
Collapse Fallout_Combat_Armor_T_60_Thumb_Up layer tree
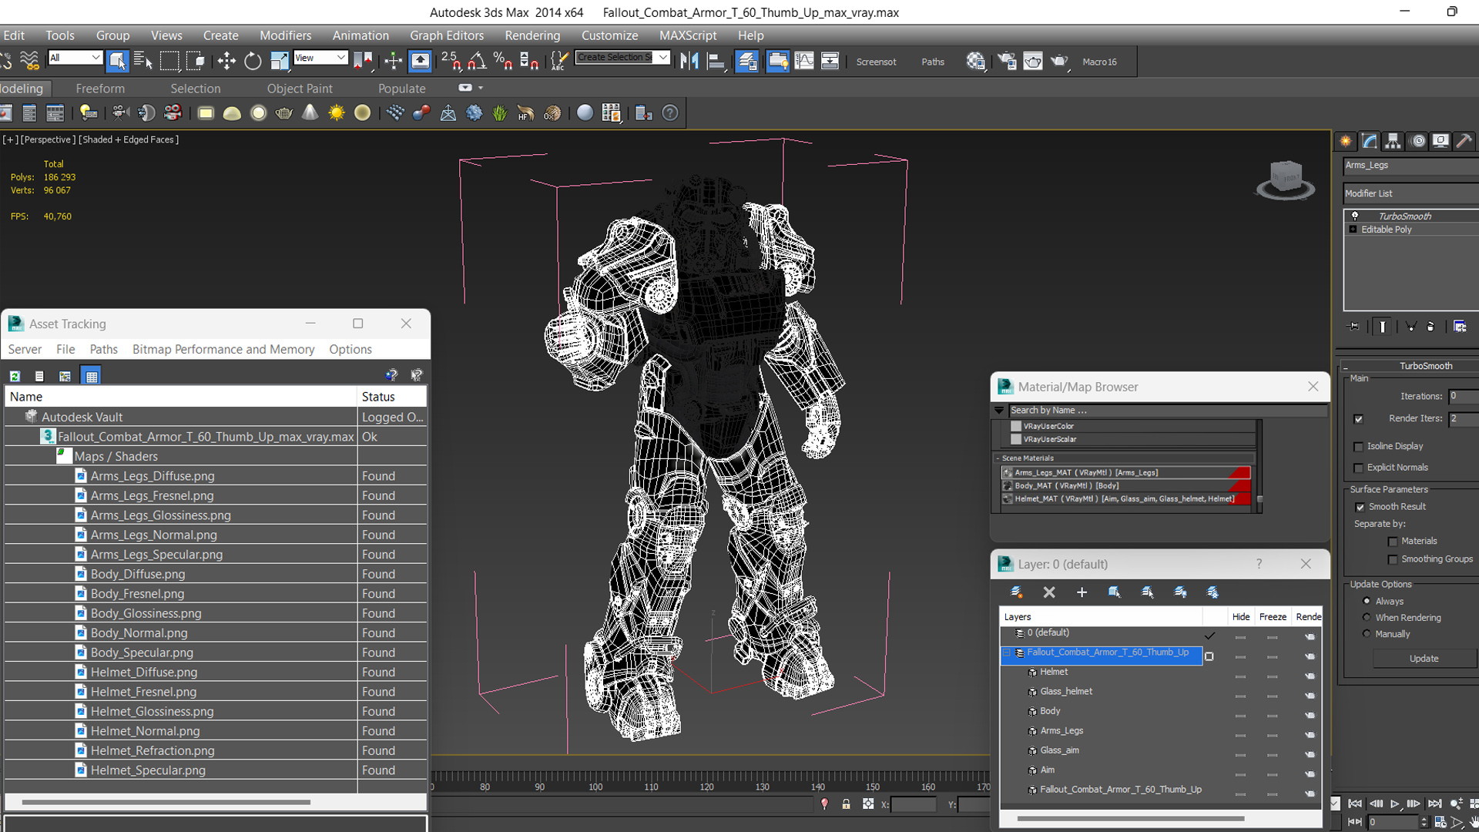tap(1007, 653)
